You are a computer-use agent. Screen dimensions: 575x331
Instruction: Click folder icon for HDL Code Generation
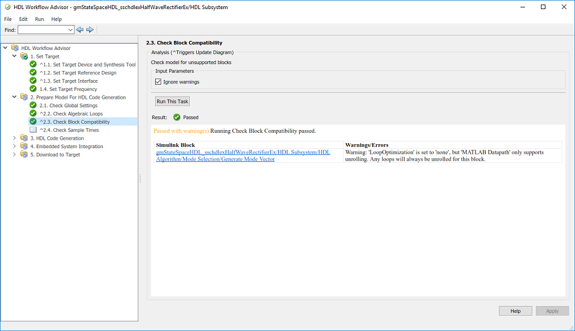click(x=24, y=138)
